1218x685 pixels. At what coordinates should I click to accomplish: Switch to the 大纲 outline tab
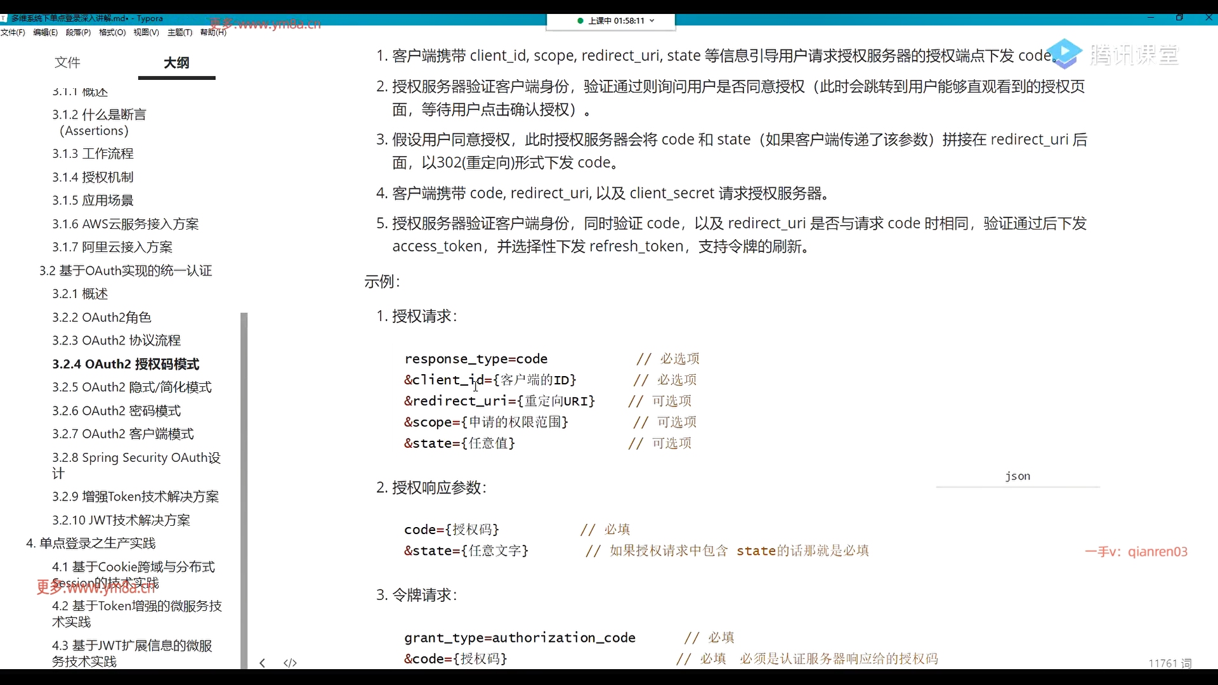tap(176, 62)
